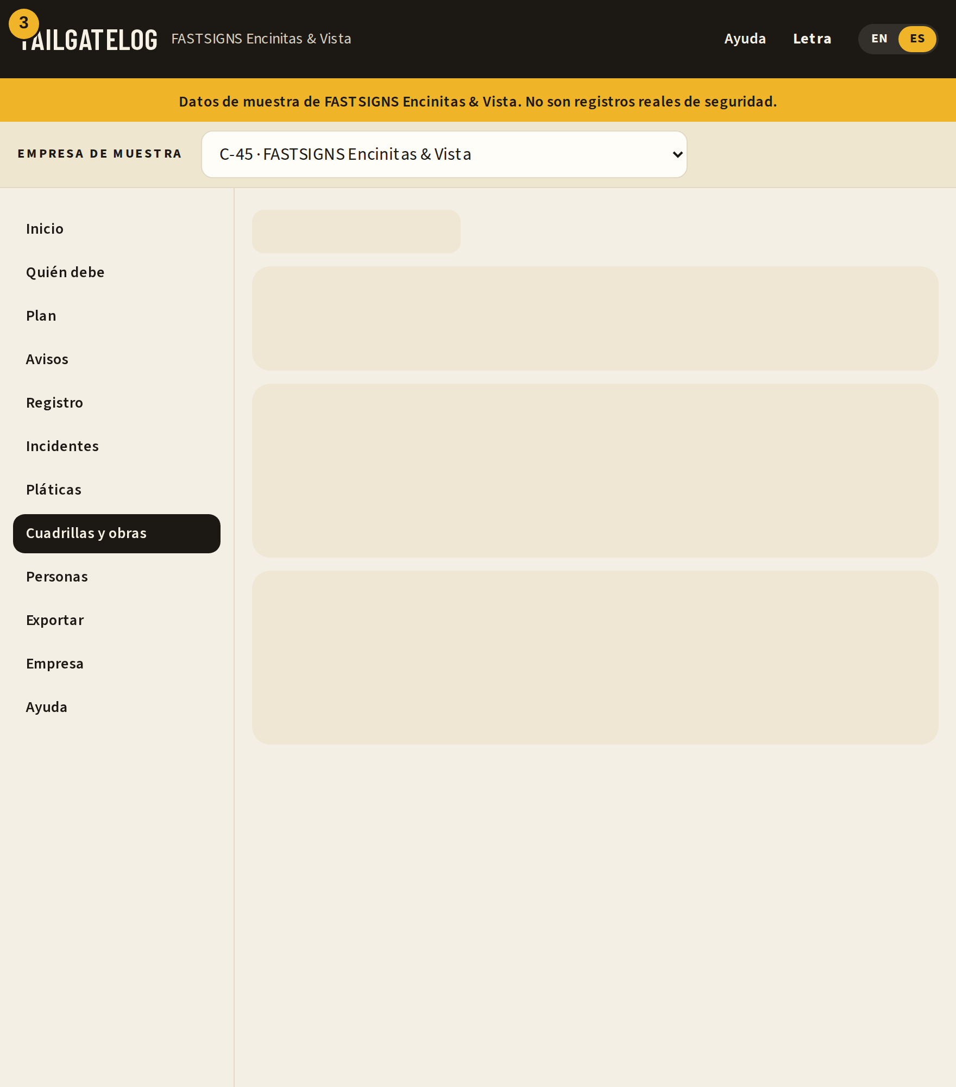Open the sample company dropdown
Image resolution: width=956 pixels, height=1087 pixels.
point(444,154)
